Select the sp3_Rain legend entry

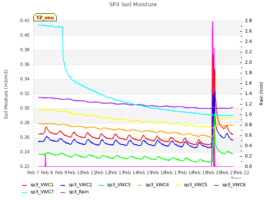[75, 192]
